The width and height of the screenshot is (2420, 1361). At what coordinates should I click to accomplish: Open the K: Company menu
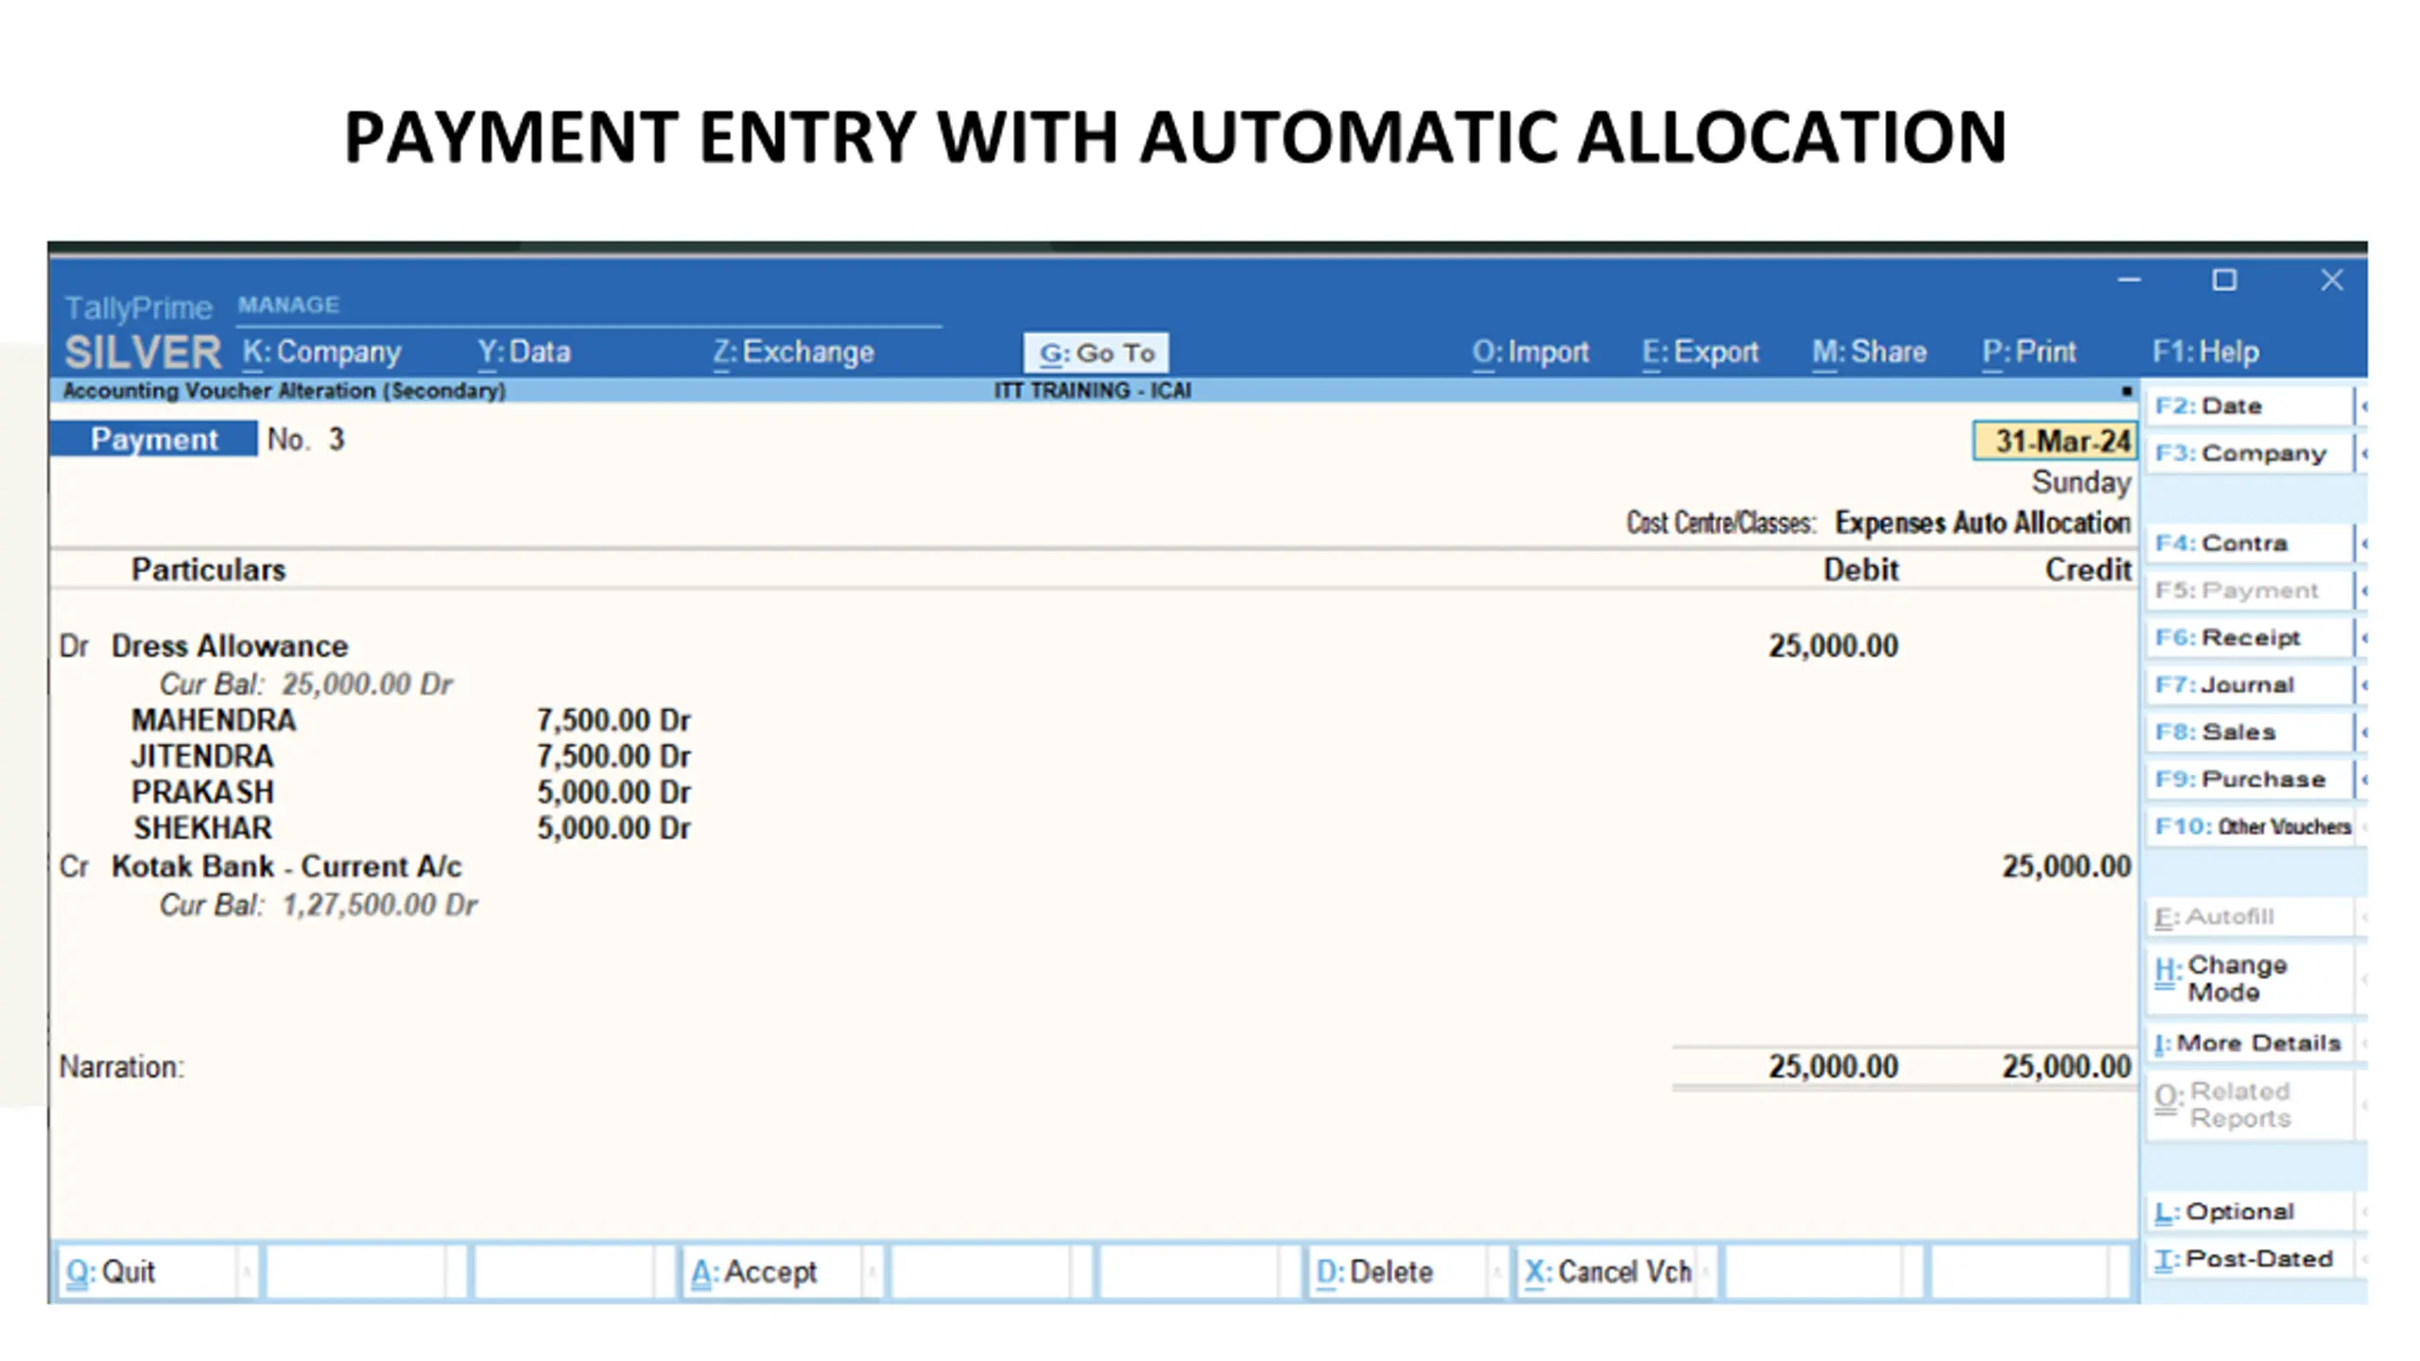click(x=321, y=353)
